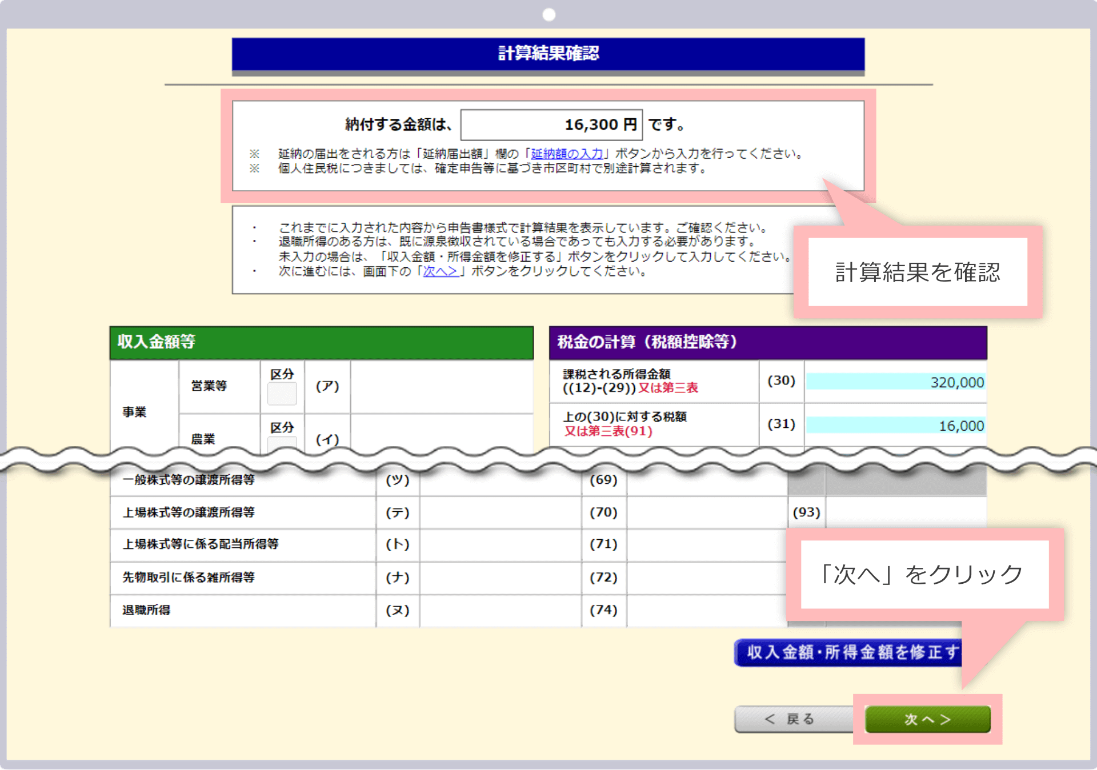Click the 区分 box next to 農業
The height and width of the screenshot is (770, 1097).
tap(281, 443)
